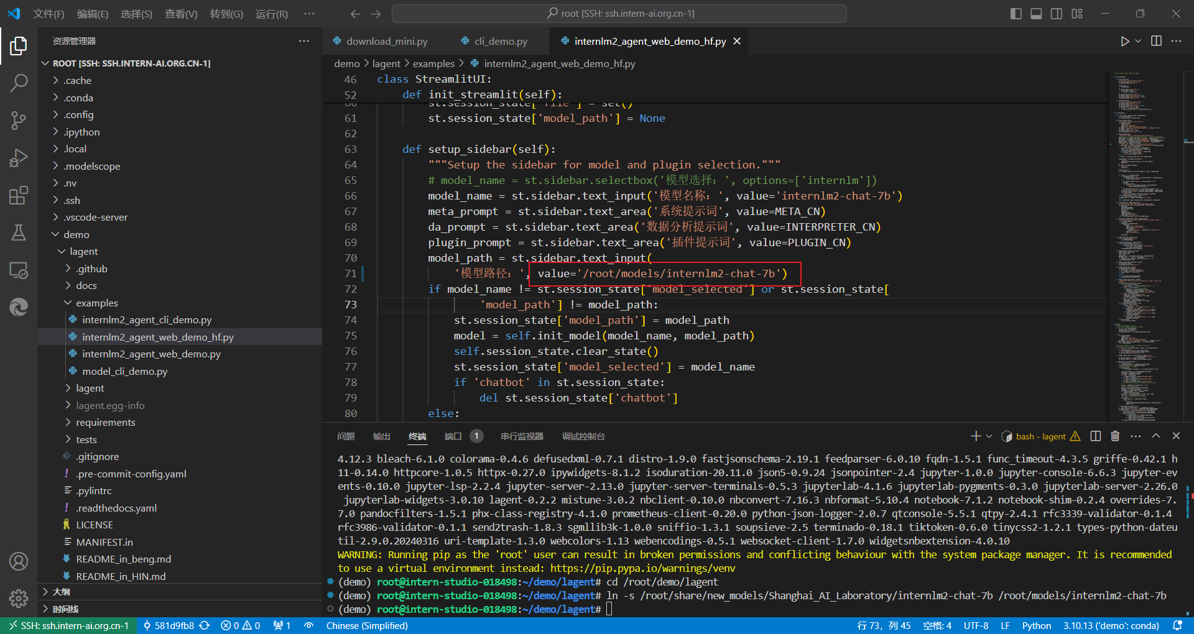Open the Remote Explorer view
Screen dimensions: 1194x634
click(x=19, y=270)
